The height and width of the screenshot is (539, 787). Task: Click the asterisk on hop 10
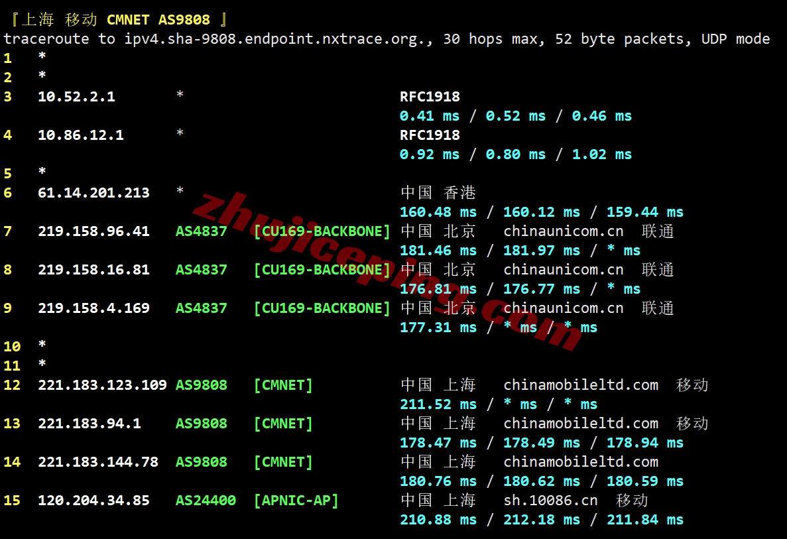41,347
